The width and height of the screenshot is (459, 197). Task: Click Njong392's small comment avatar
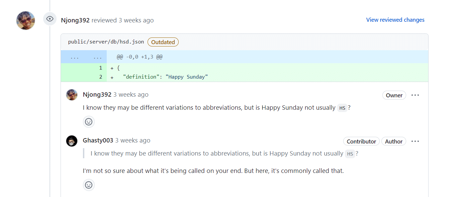tap(72, 95)
